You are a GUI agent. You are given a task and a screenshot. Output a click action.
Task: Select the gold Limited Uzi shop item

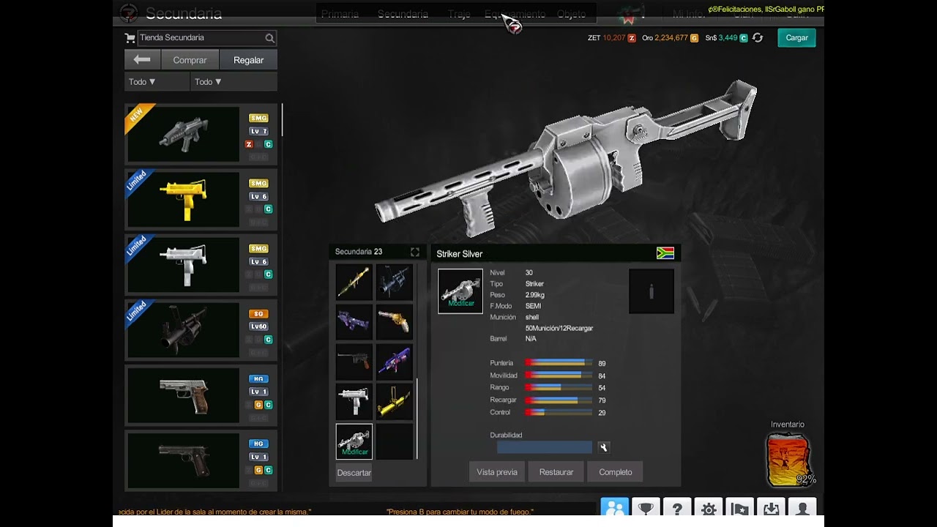coord(201,200)
